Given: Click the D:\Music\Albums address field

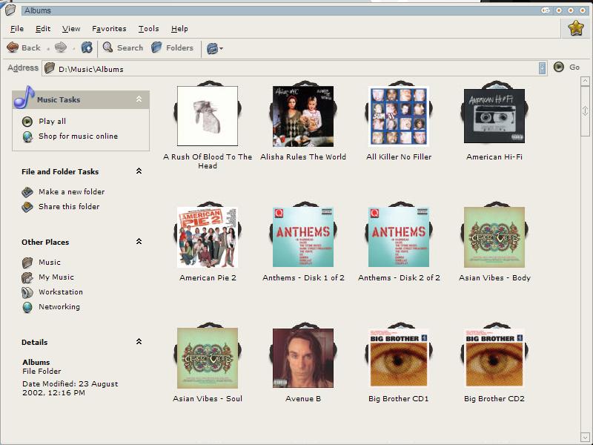Looking at the screenshot, I should (x=294, y=68).
